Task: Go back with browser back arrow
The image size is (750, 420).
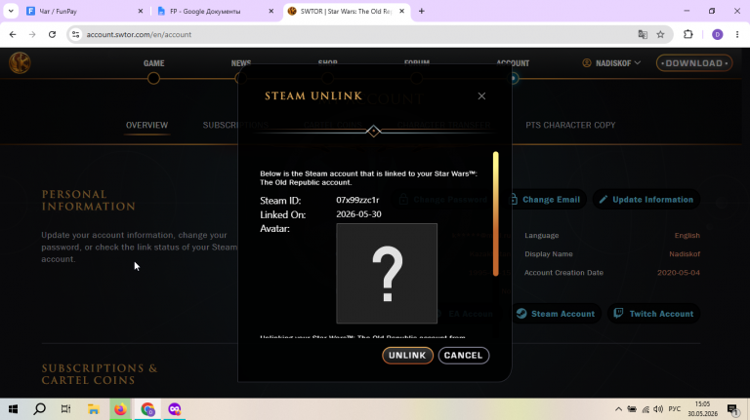Action: click(13, 34)
